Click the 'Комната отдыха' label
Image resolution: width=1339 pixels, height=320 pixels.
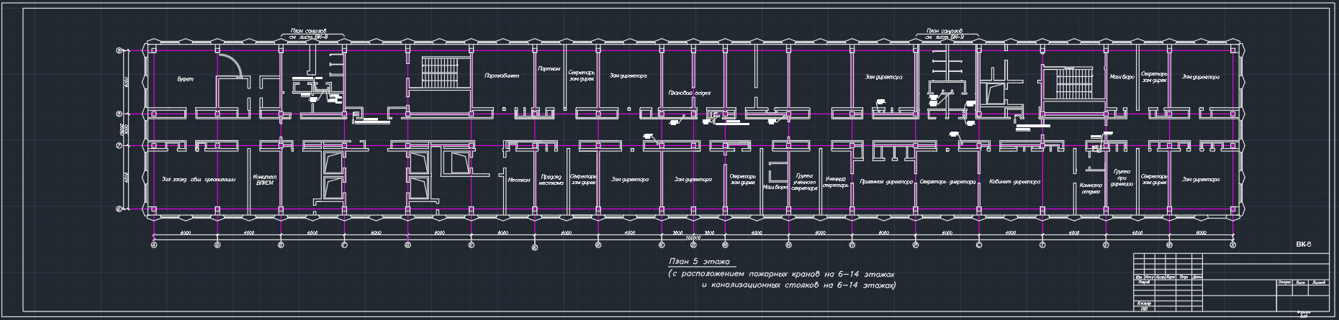[x=1091, y=188]
